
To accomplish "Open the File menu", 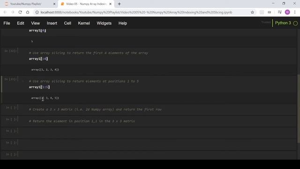I will pos(7,23).
